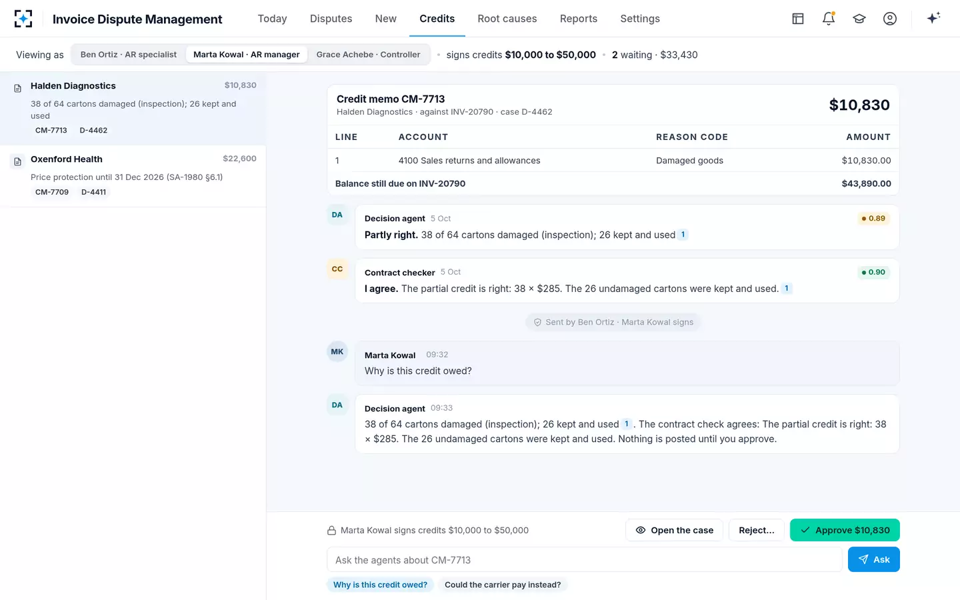Click the lock icon by signing limit note
The width and height of the screenshot is (960, 600).
pyautogui.click(x=331, y=531)
